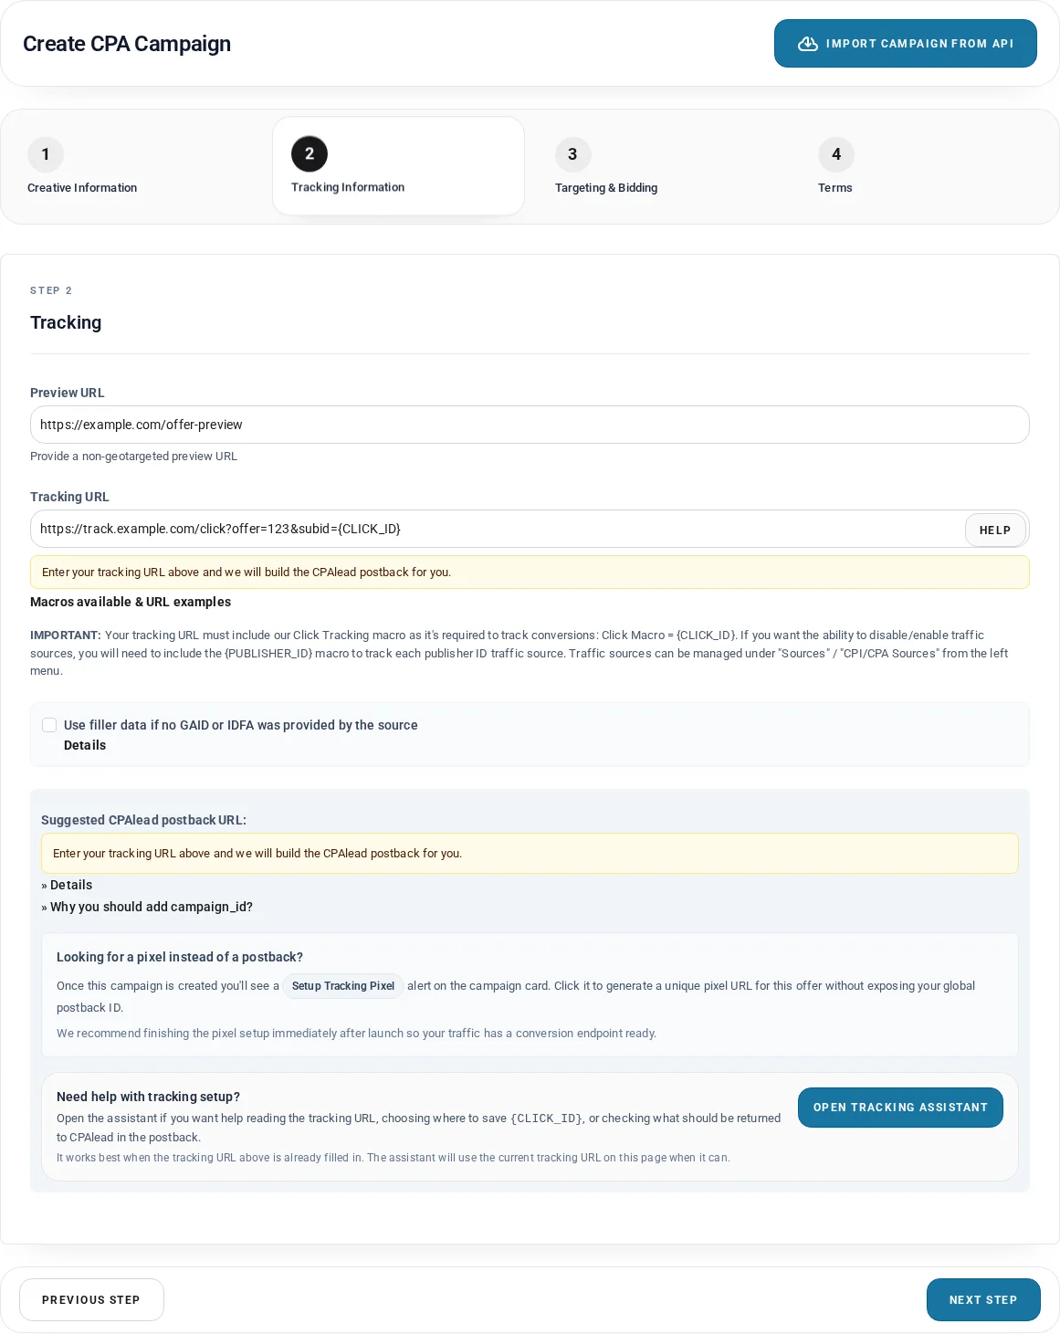The width and height of the screenshot is (1060, 1334).
Task: Open HELP for the Tracking URL
Action: (995, 530)
